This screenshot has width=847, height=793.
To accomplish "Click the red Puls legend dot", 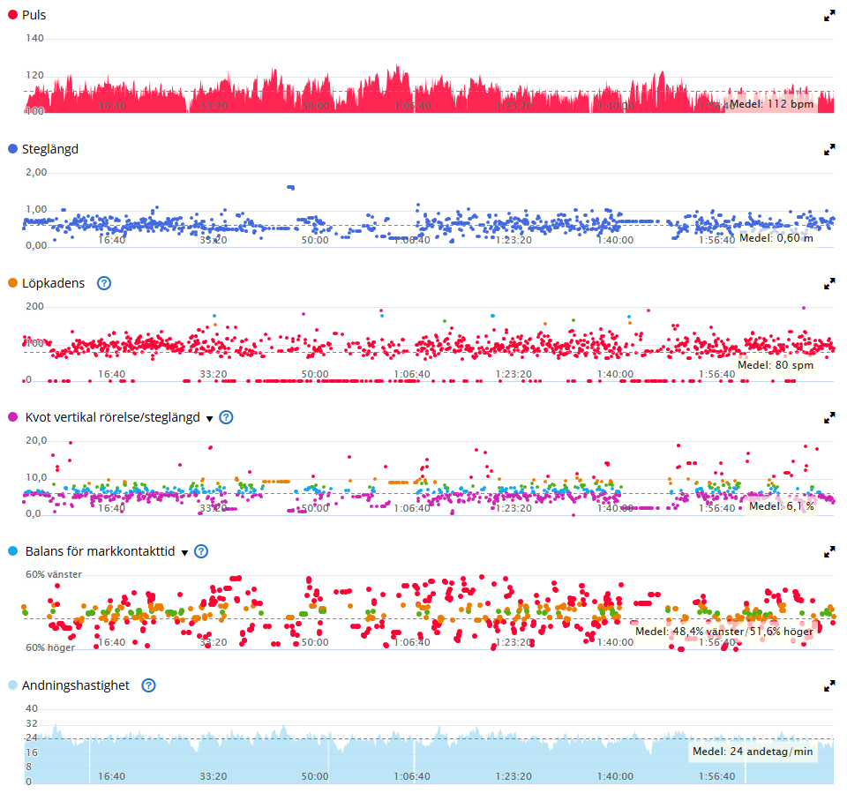I will pos(13,15).
